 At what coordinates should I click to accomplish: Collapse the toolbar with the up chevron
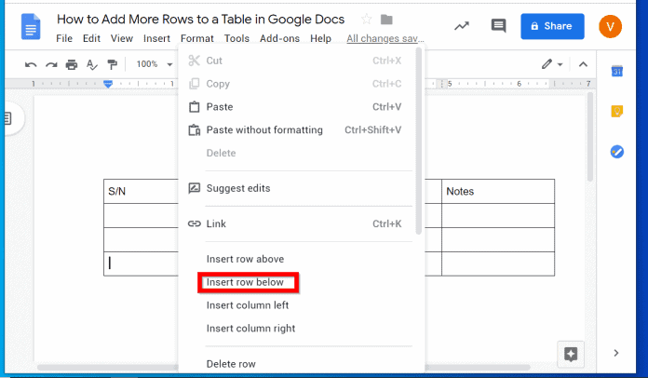[x=584, y=64]
